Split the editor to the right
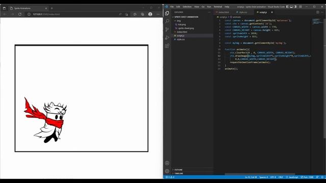This screenshot has height=183, width=326. coord(318,12)
